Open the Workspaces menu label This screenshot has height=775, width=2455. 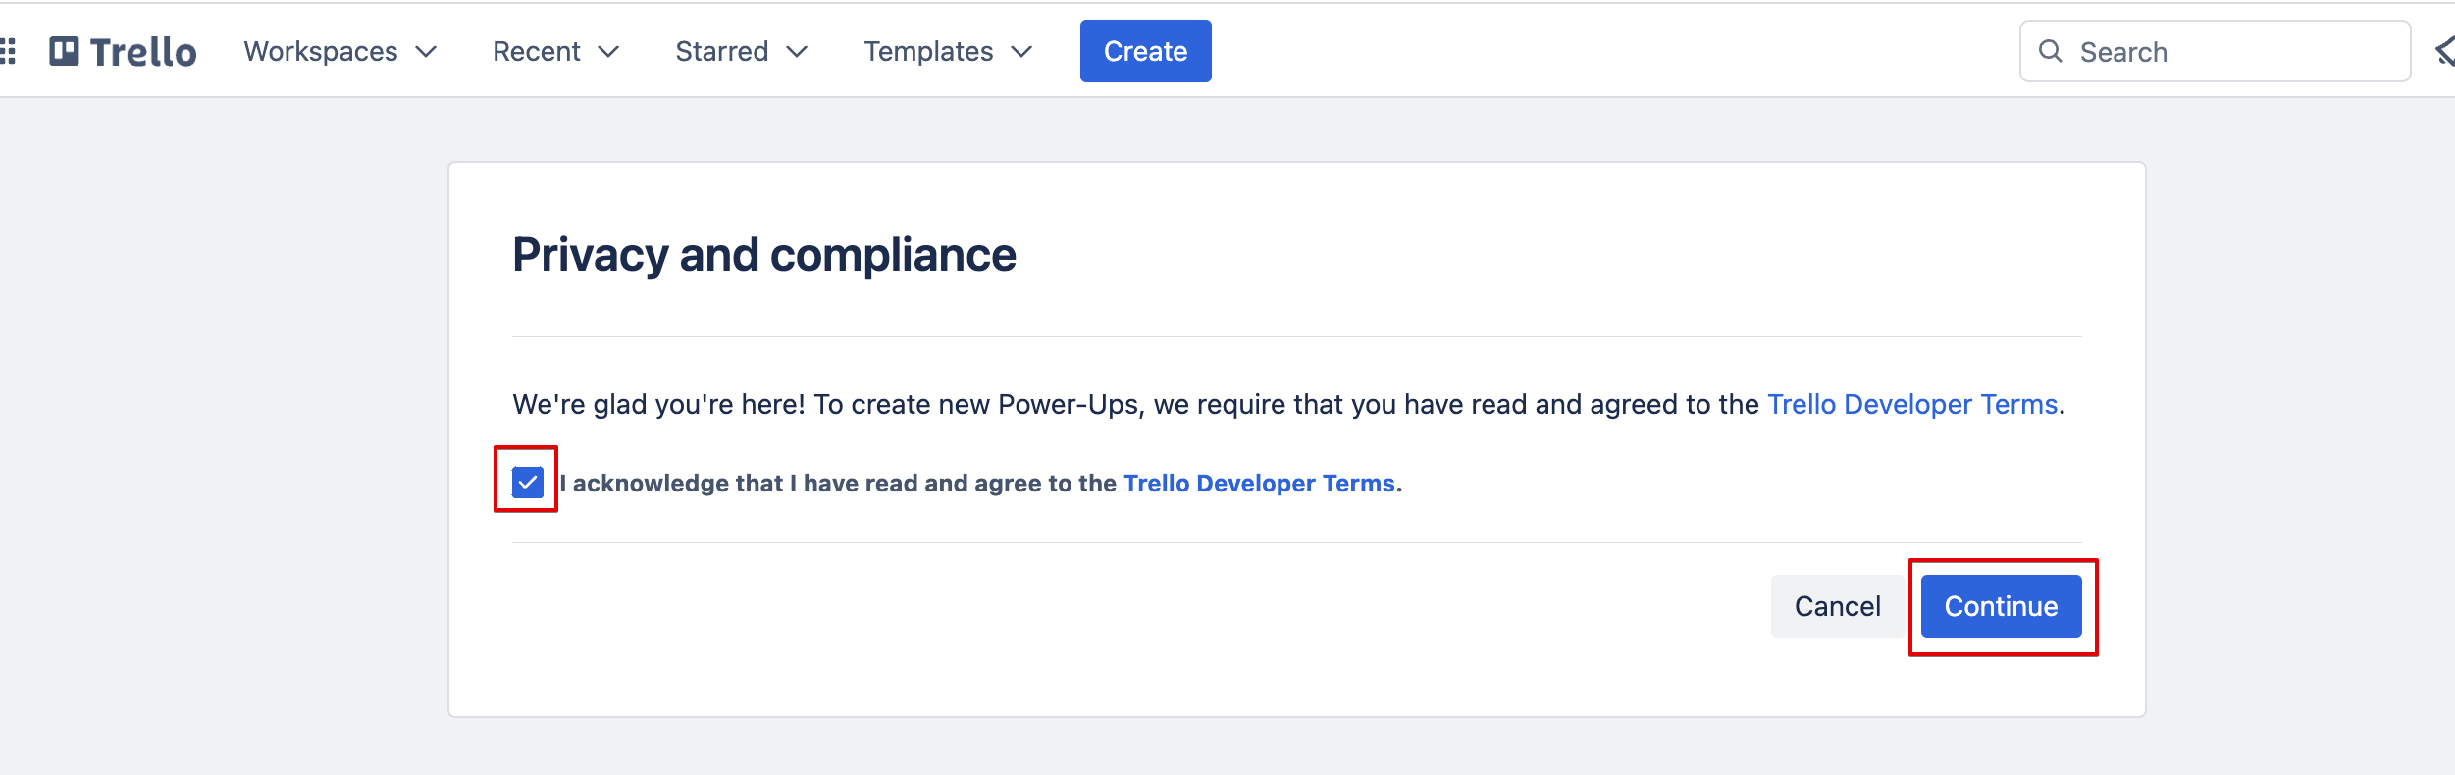(321, 52)
